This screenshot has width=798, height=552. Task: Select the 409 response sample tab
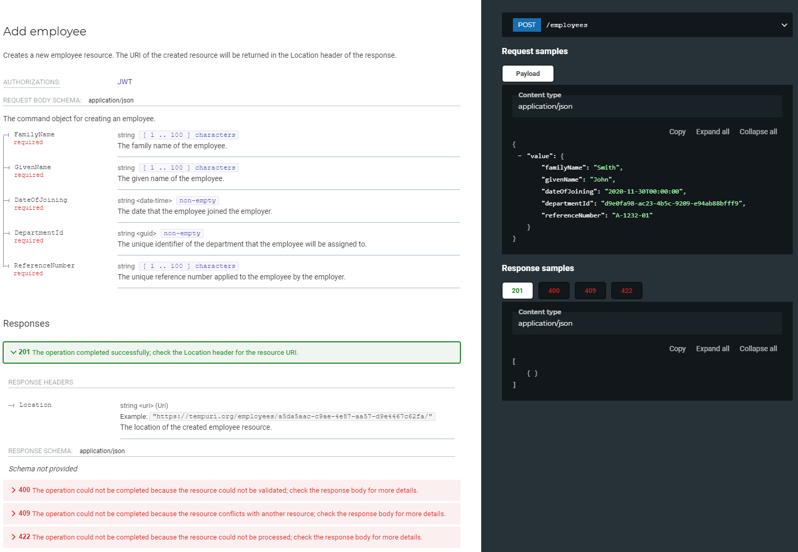coord(590,290)
